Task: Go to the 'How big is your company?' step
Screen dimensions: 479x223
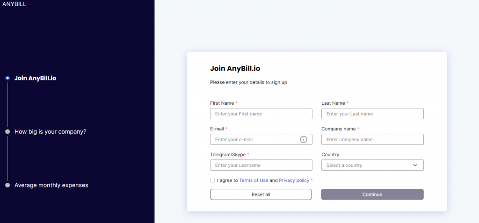Action: 51,132
